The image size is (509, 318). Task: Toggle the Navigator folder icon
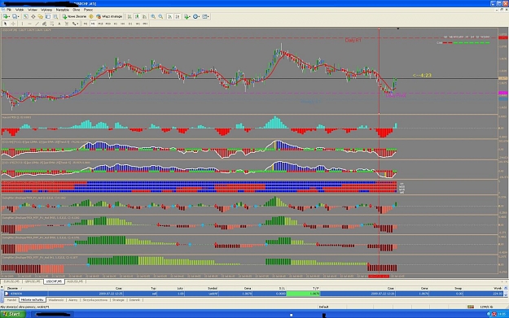(41, 16)
